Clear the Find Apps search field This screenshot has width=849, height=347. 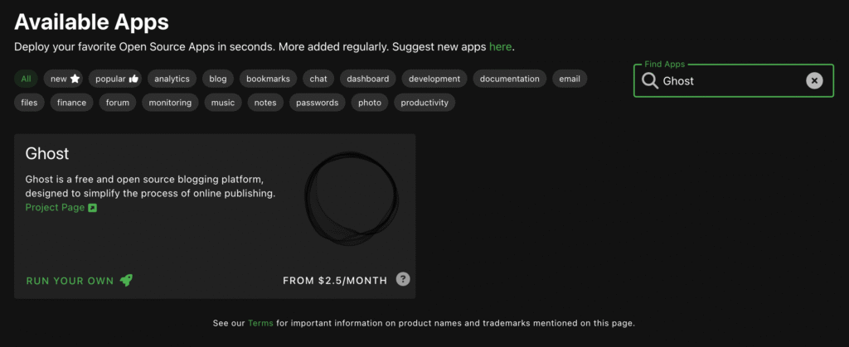[814, 81]
